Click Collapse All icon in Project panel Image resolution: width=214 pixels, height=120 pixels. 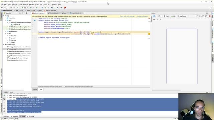[23, 13]
